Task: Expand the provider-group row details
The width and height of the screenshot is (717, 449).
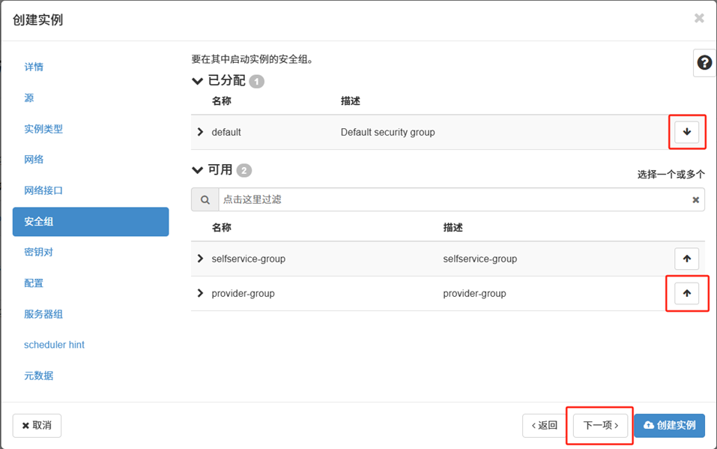Action: (200, 293)
